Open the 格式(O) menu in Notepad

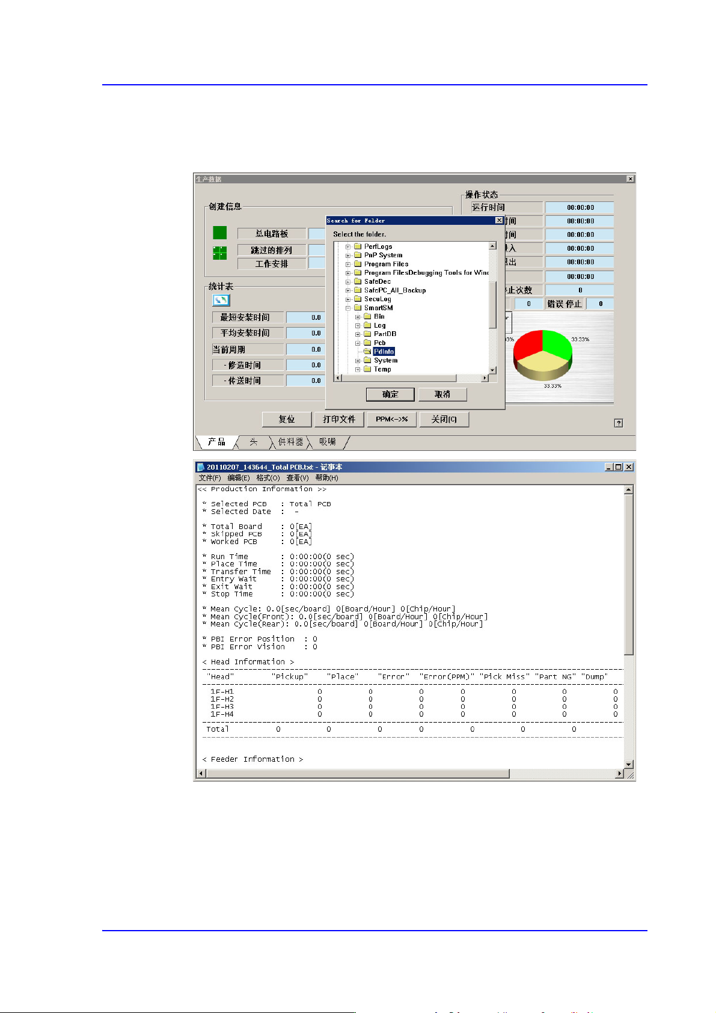point(268,478)
